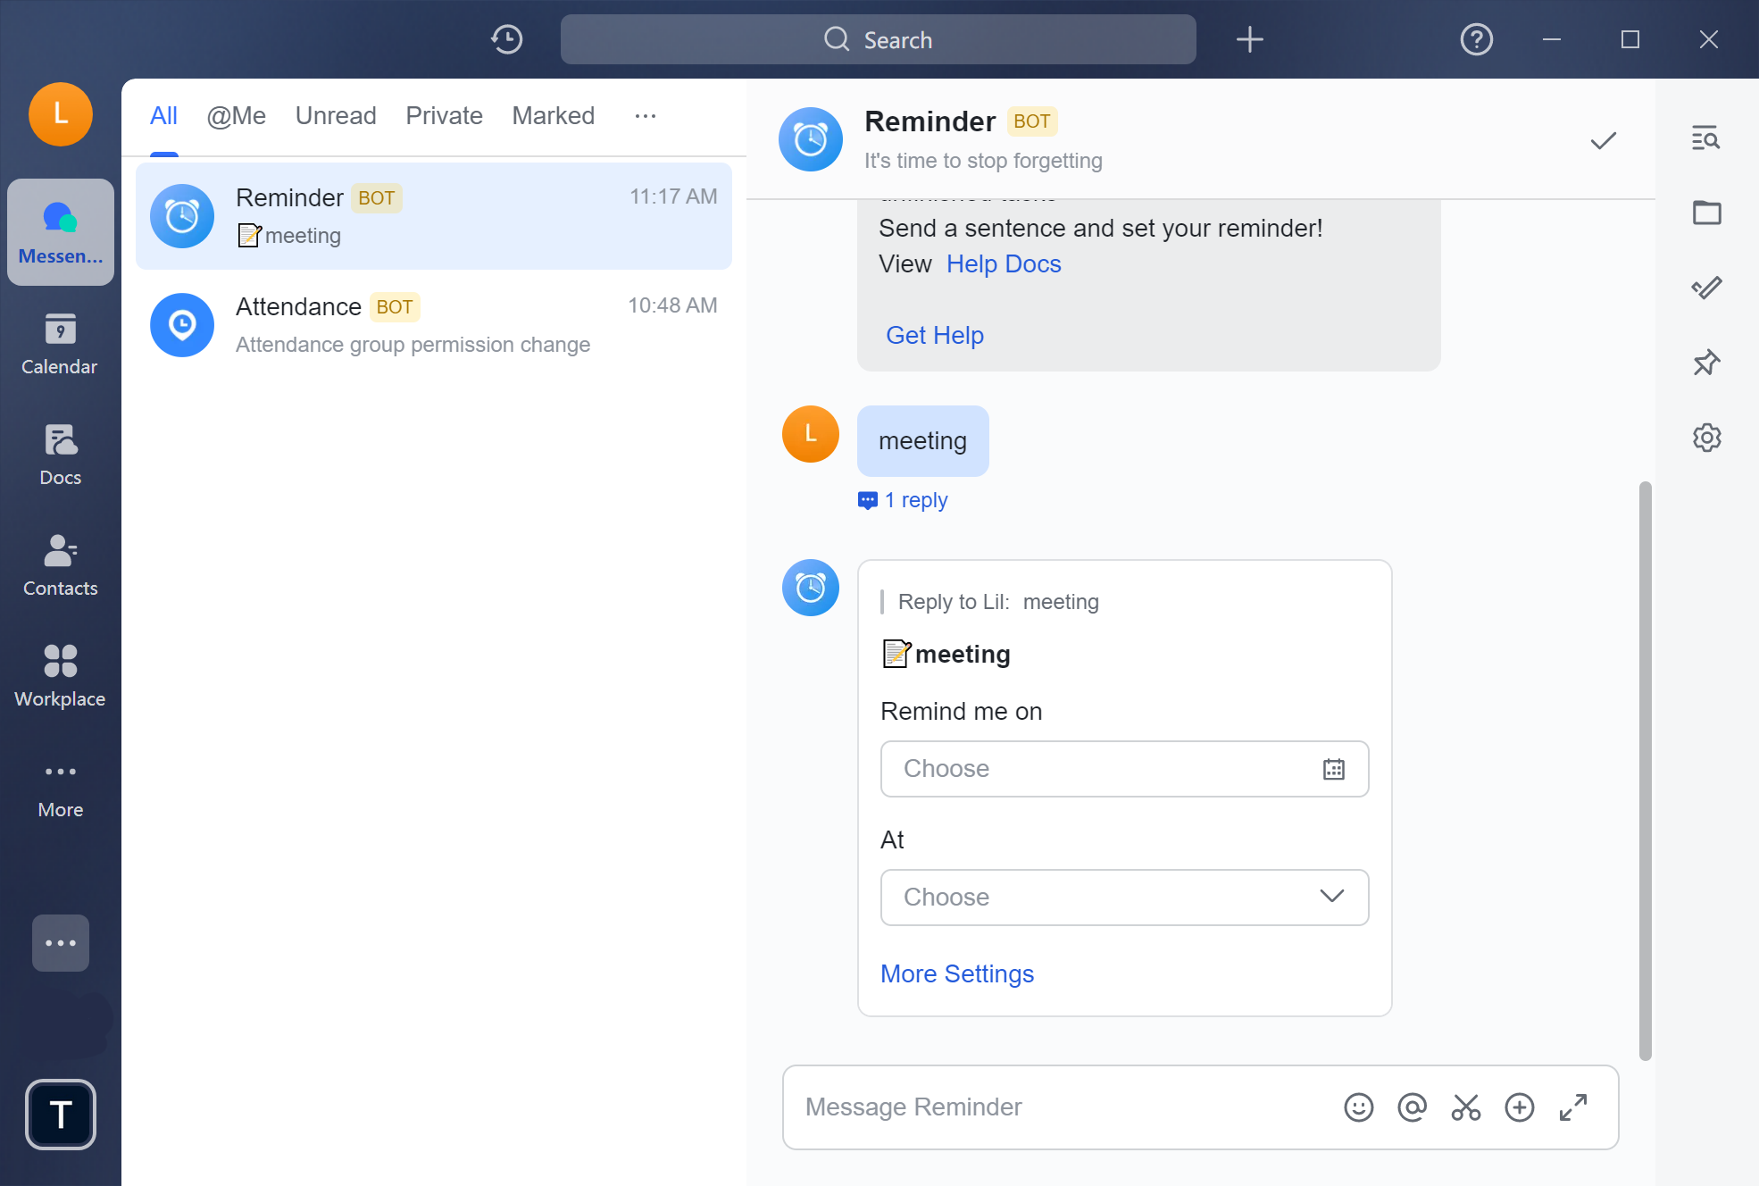This screenshot has height=1186, width=1759.
Task: Switch to the Unread tab
Action: [x=335, y=115]
